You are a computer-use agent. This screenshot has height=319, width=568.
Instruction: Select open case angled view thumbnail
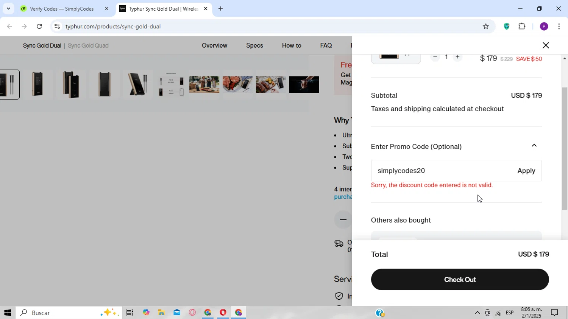coord(71,84)
